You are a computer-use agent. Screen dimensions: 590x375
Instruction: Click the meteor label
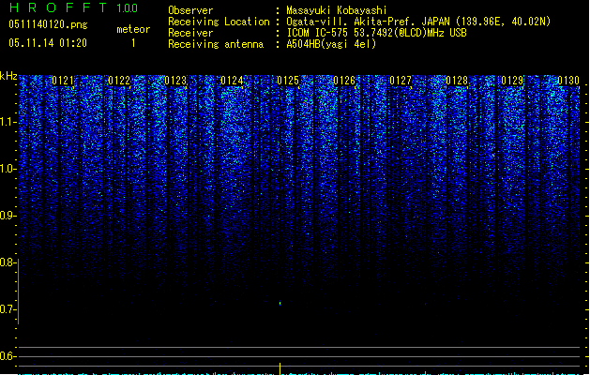(x=133, y=29)
